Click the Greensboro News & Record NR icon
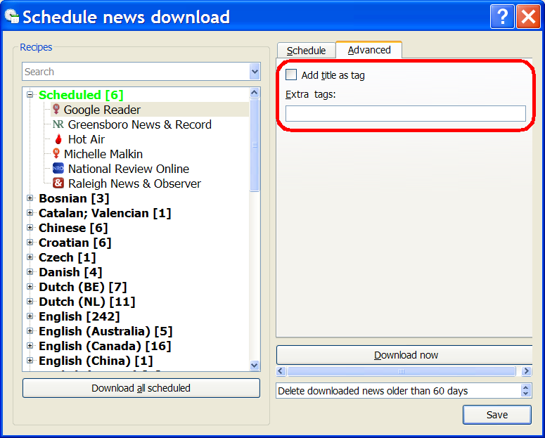Screen dimensions: 545x438 pyautogui.click(x=58, y=124)
